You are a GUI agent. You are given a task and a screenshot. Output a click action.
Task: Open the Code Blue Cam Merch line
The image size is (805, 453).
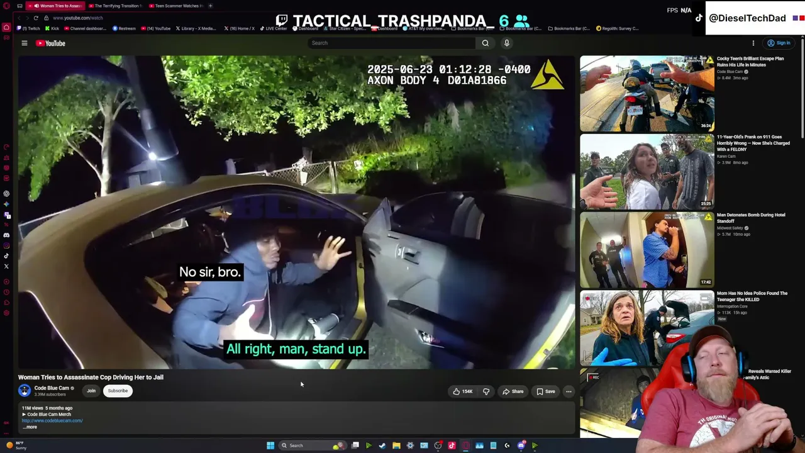(x=47, y=415)
